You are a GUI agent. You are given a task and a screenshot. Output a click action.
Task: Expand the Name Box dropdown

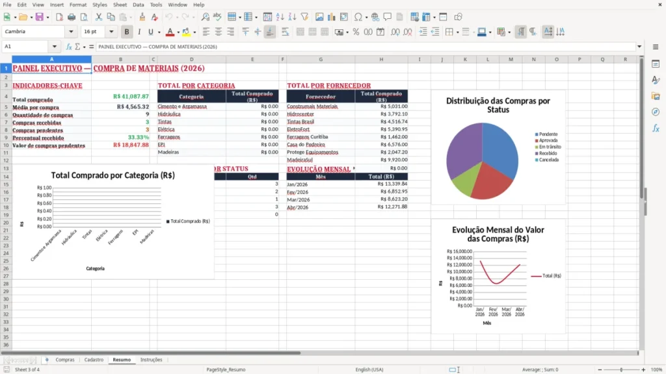pyautogui.click(x=55, y=47)
